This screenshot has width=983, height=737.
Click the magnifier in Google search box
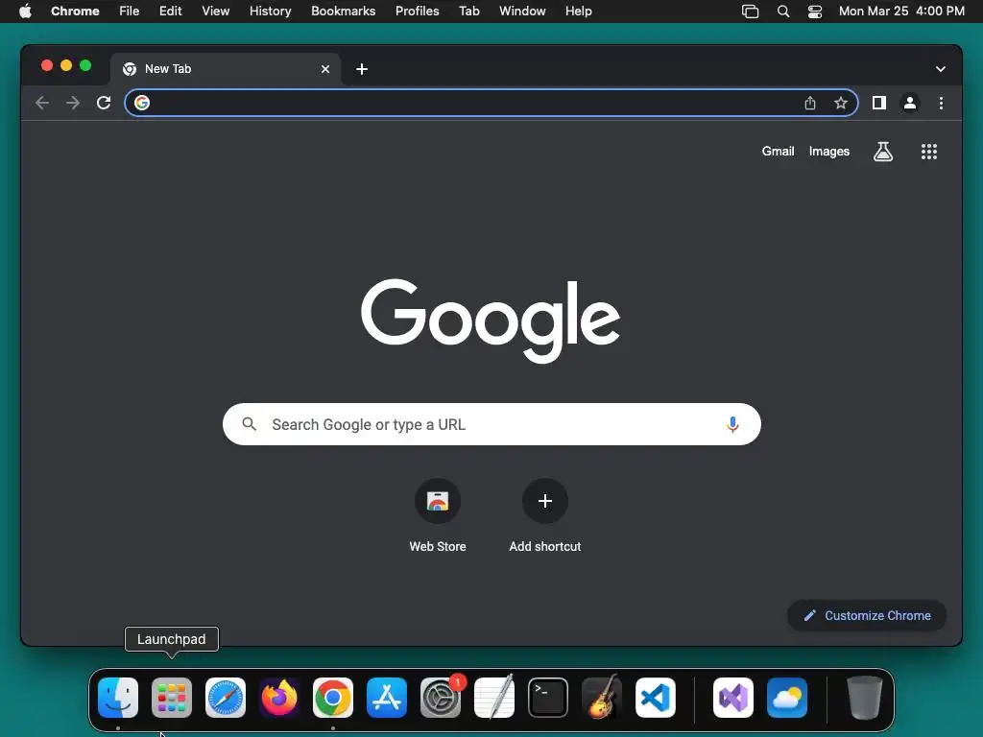click(249, 424)
